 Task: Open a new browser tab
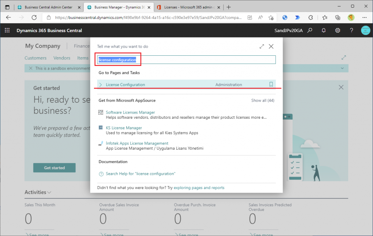[229, 7]
